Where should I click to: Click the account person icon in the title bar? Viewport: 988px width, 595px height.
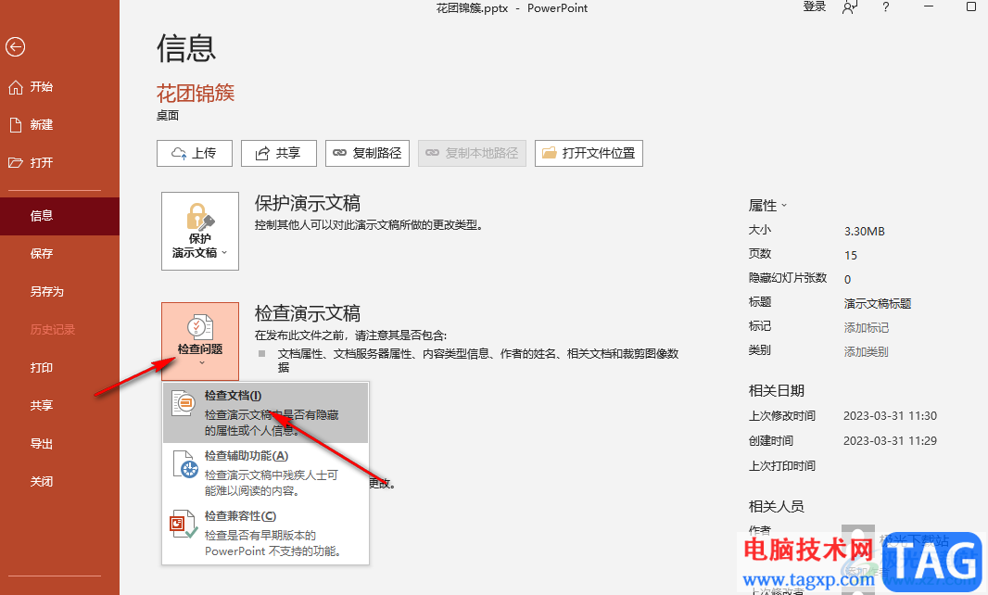click(x=850, y=7)
